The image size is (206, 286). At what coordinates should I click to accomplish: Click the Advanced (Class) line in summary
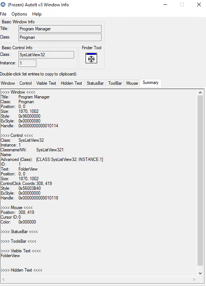tap(52, 159)
